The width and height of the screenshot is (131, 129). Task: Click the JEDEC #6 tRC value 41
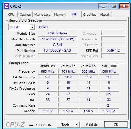[x=88, y=100]
